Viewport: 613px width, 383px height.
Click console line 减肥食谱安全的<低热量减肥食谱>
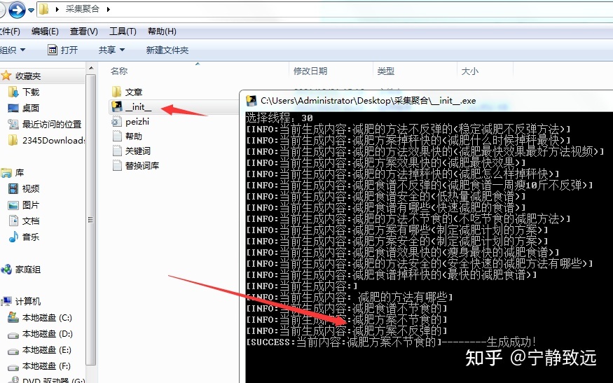pos(386,196)
